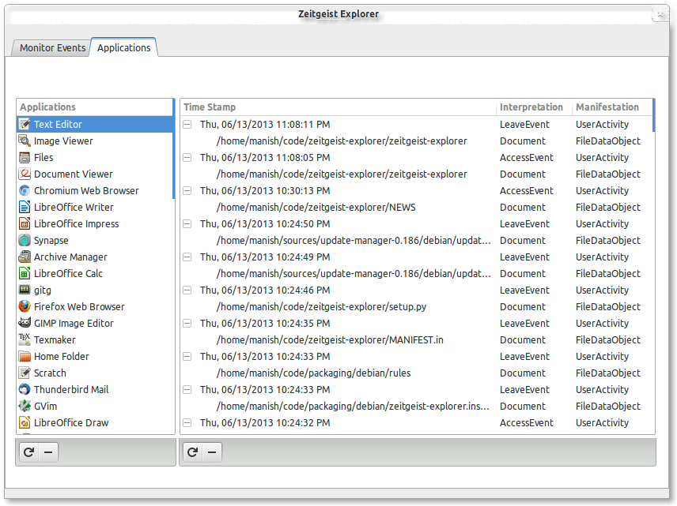Click the Image Viewer icon
Image resolution: width=677 pixels, height=506 pixels.
pyautogui.click(x=25, y=141)
